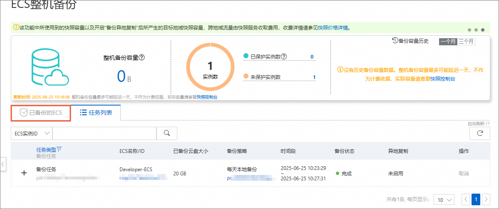Click unprotected instance count 1
The image size is (499, 209).
pyautogui.click(x=314, y=77)
